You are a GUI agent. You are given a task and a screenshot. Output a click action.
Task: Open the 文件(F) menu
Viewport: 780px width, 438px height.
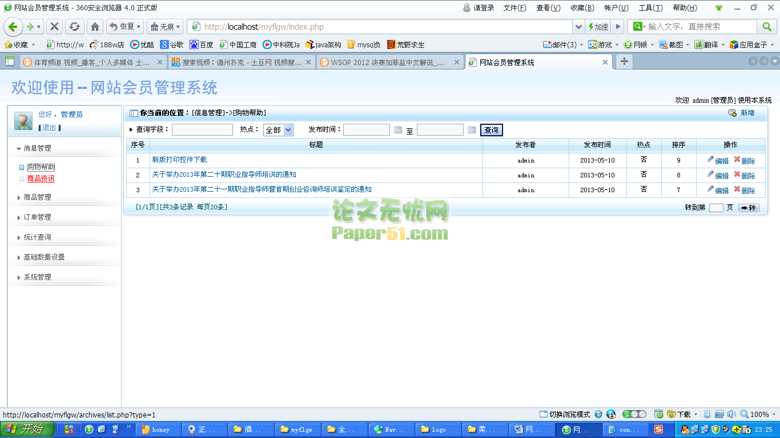coord(514,8)
